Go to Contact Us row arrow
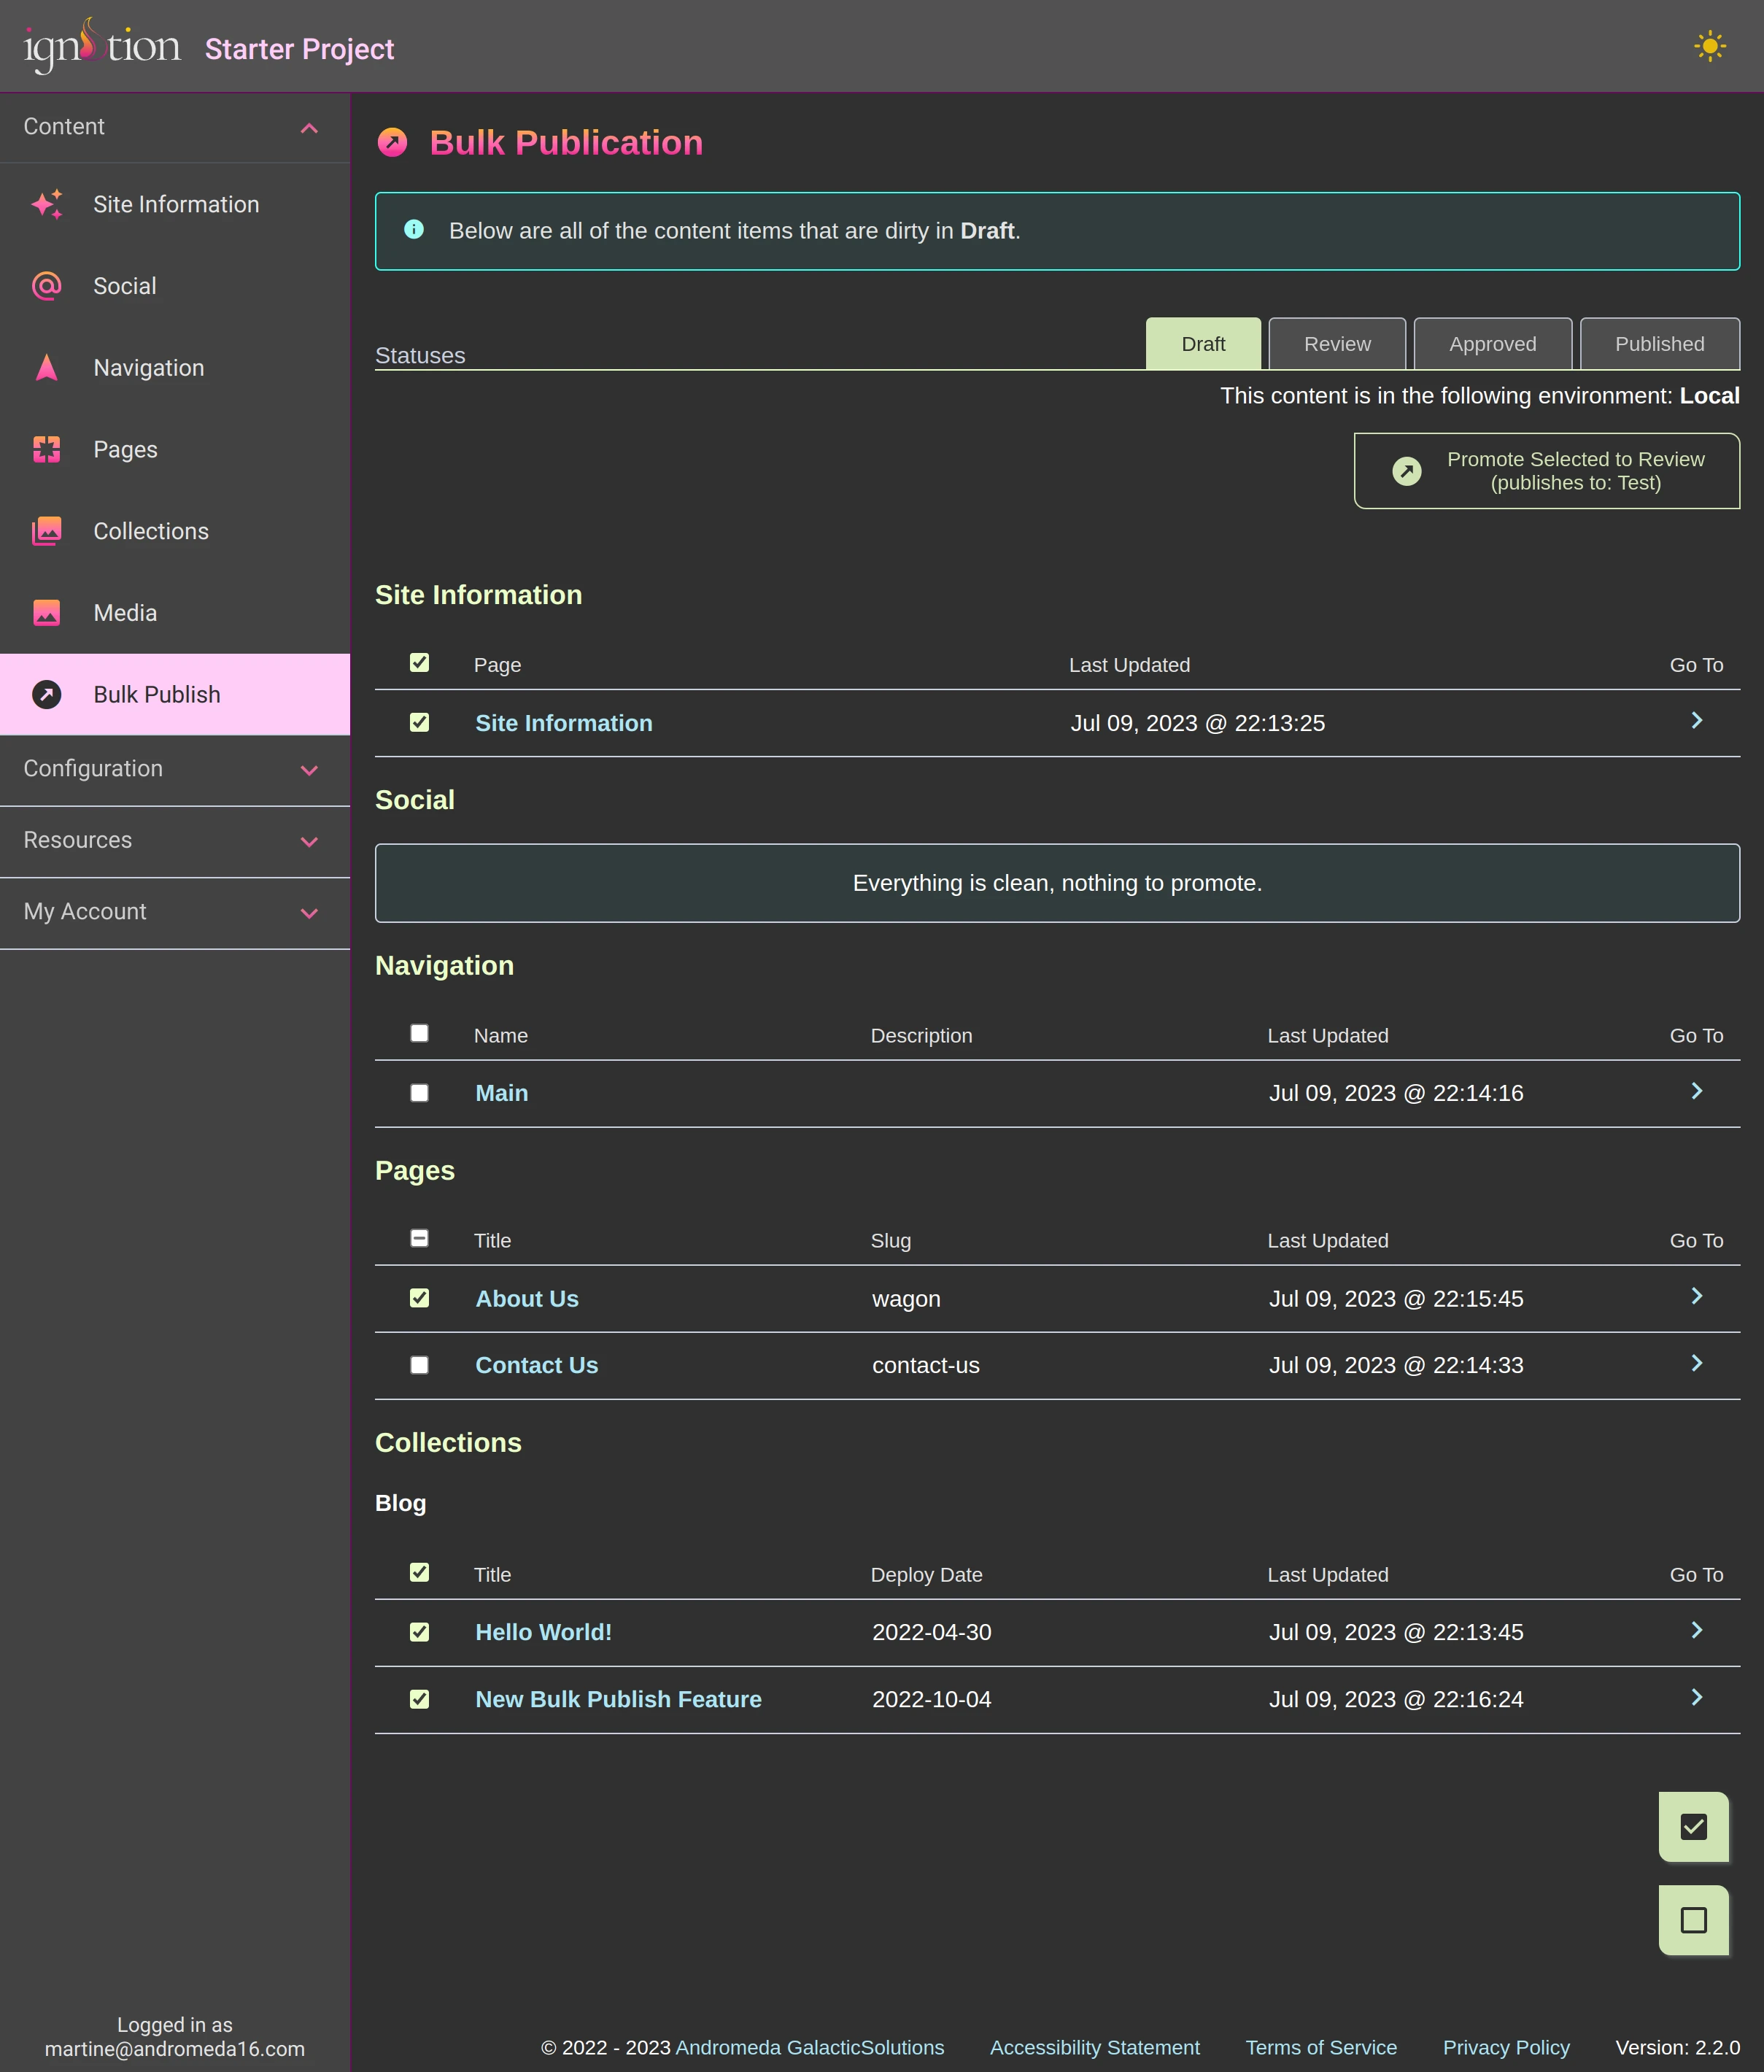 pos(1697,1364)
